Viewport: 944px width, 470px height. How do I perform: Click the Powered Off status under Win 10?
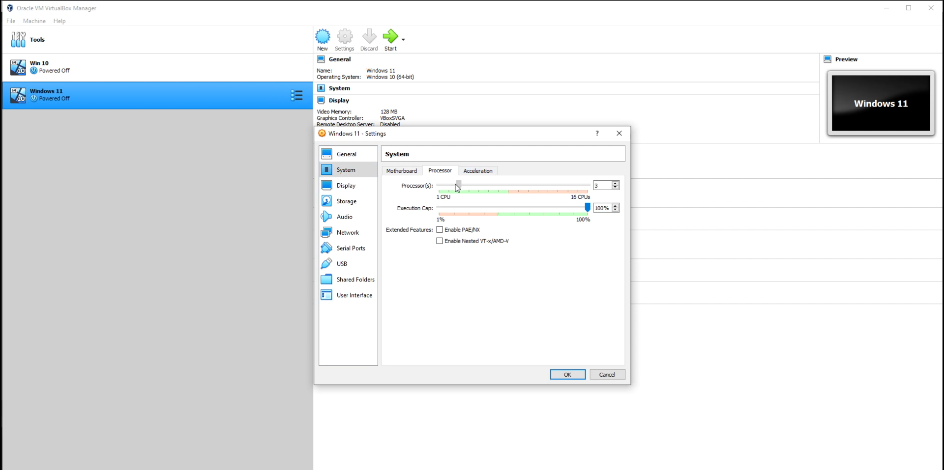coord(54,71)
